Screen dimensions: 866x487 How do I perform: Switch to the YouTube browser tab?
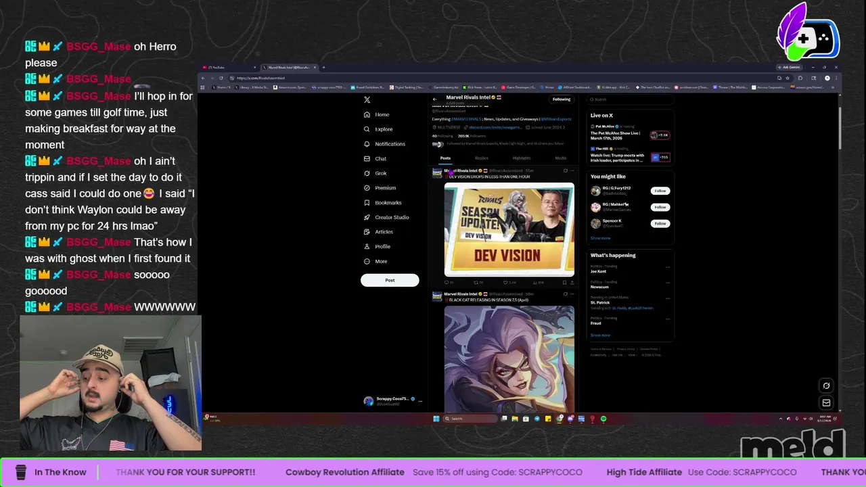pos(230,68)
